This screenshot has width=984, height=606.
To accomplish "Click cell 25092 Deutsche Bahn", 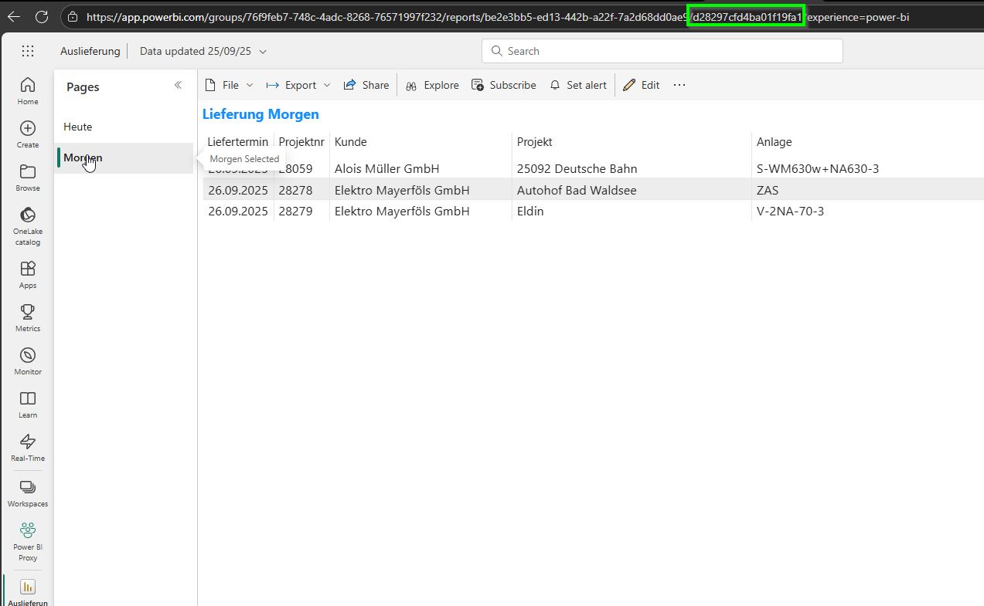I will tap(577, 168).
